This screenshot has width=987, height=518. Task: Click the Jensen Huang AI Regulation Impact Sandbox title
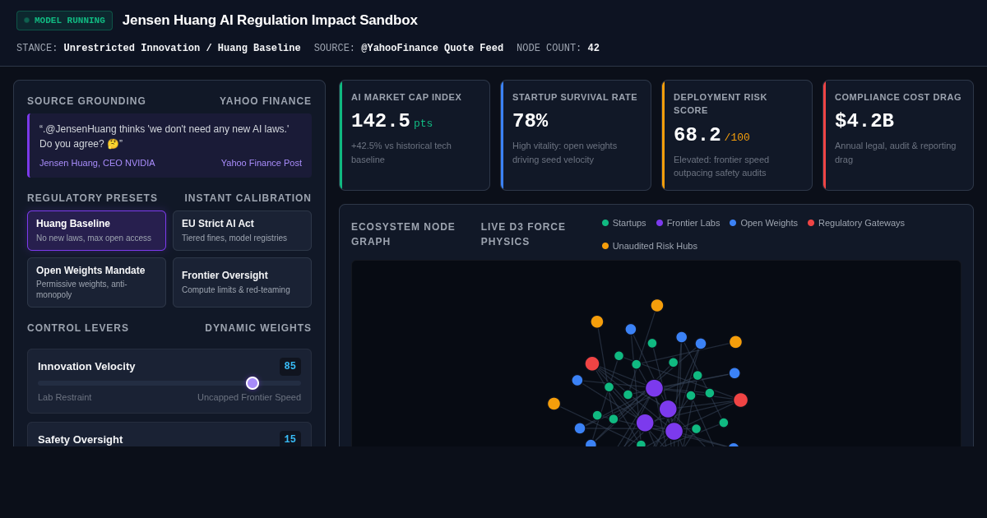pyautogui.click(x=270, y=21)
